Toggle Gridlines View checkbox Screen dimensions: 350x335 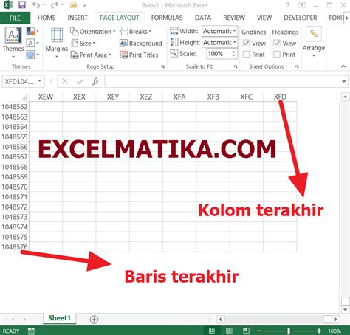pos(246,44)
